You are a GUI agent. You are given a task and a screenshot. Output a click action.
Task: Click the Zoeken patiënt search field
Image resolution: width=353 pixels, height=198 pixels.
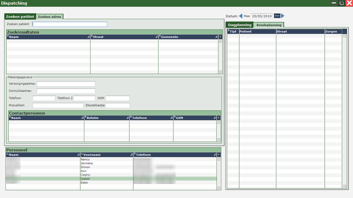(70, 24)
